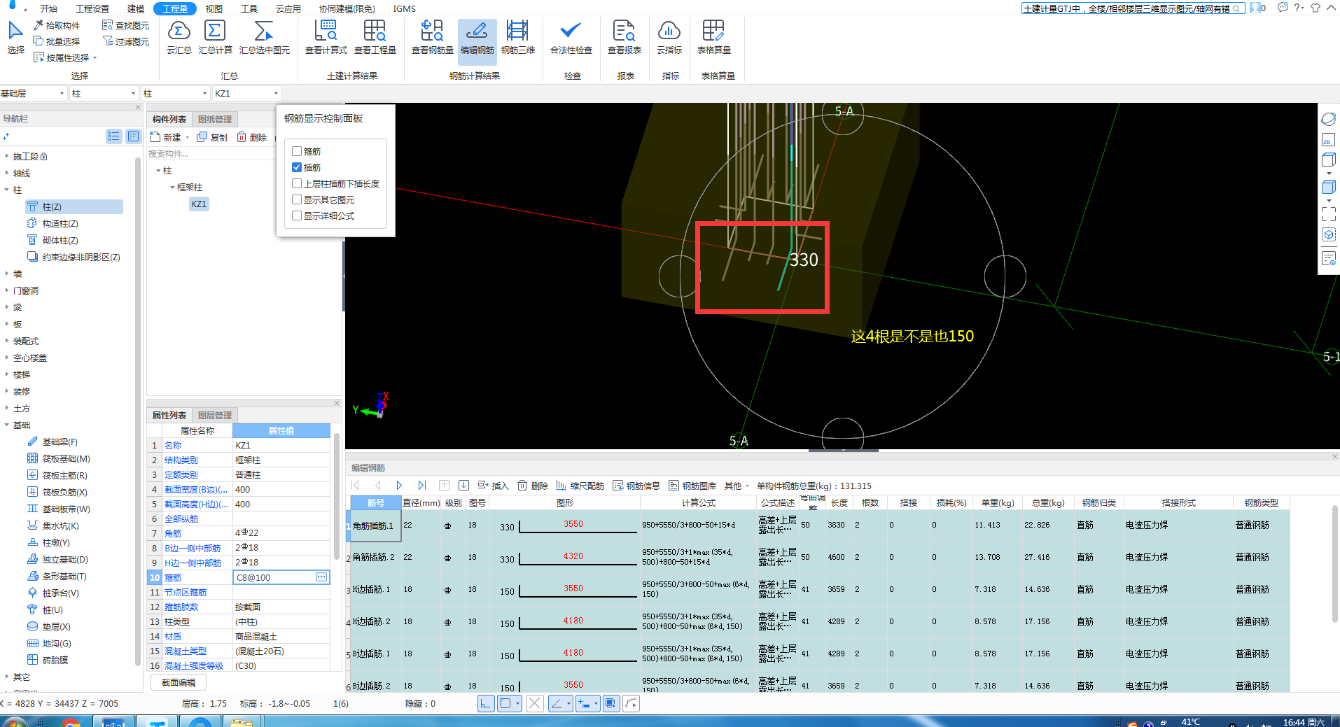Click 复制 copy component button

tap(213, 137)
